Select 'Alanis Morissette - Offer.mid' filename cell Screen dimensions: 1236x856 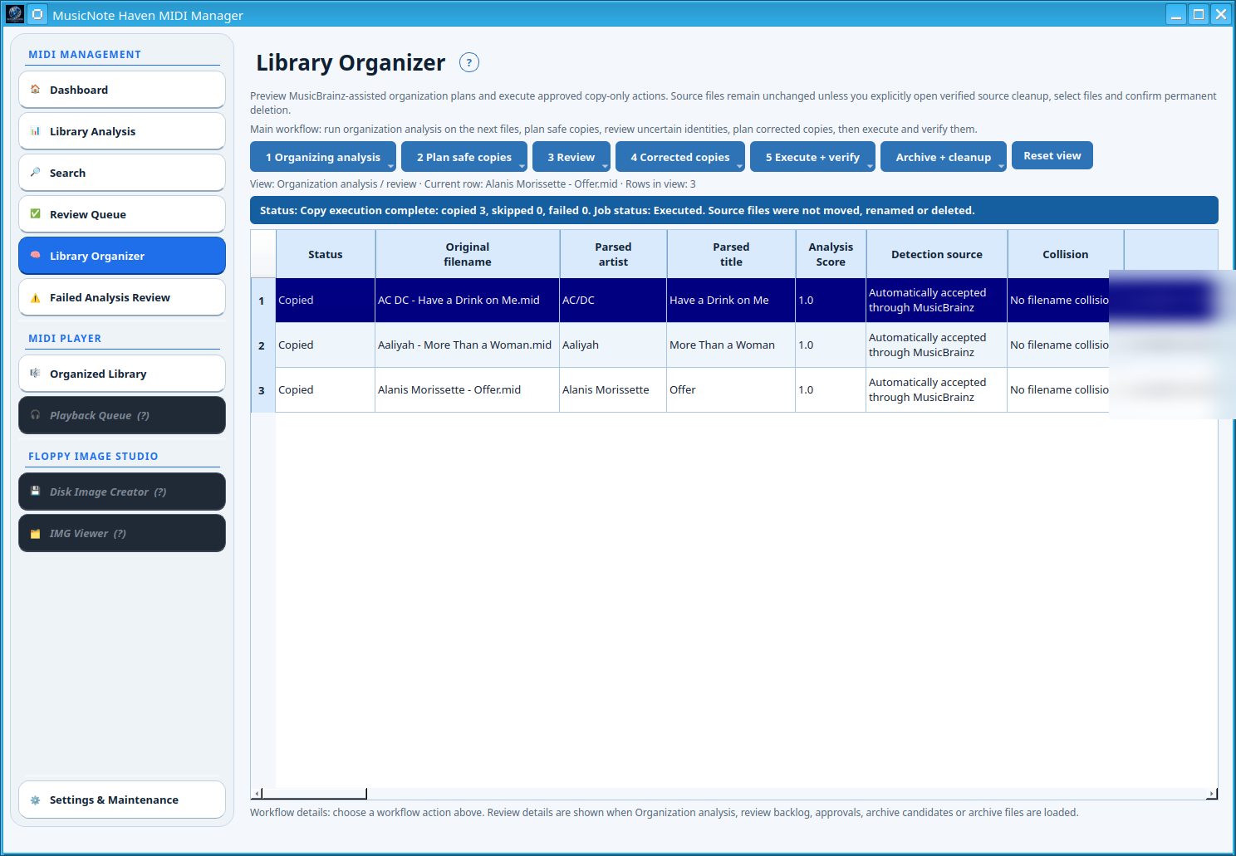pos(468,389)
